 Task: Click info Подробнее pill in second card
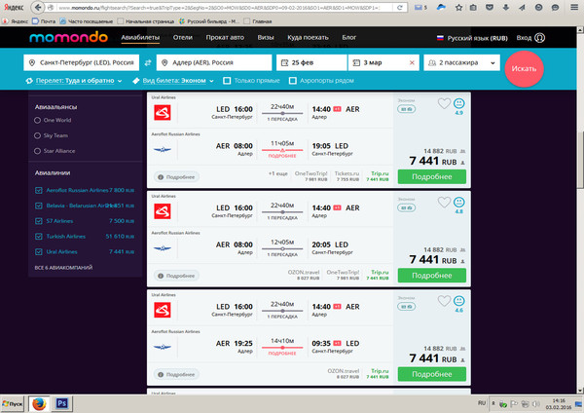pos(176,276)
